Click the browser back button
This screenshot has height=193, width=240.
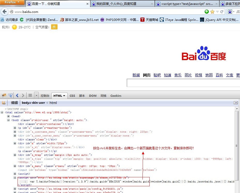pyautogui.click(x=4, y=12)
